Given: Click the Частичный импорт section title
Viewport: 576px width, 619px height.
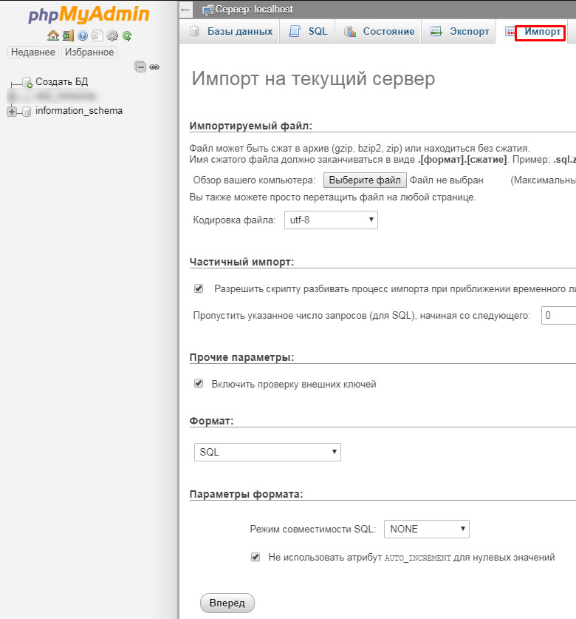Looking at the screenshot, I should click(241, 262).
